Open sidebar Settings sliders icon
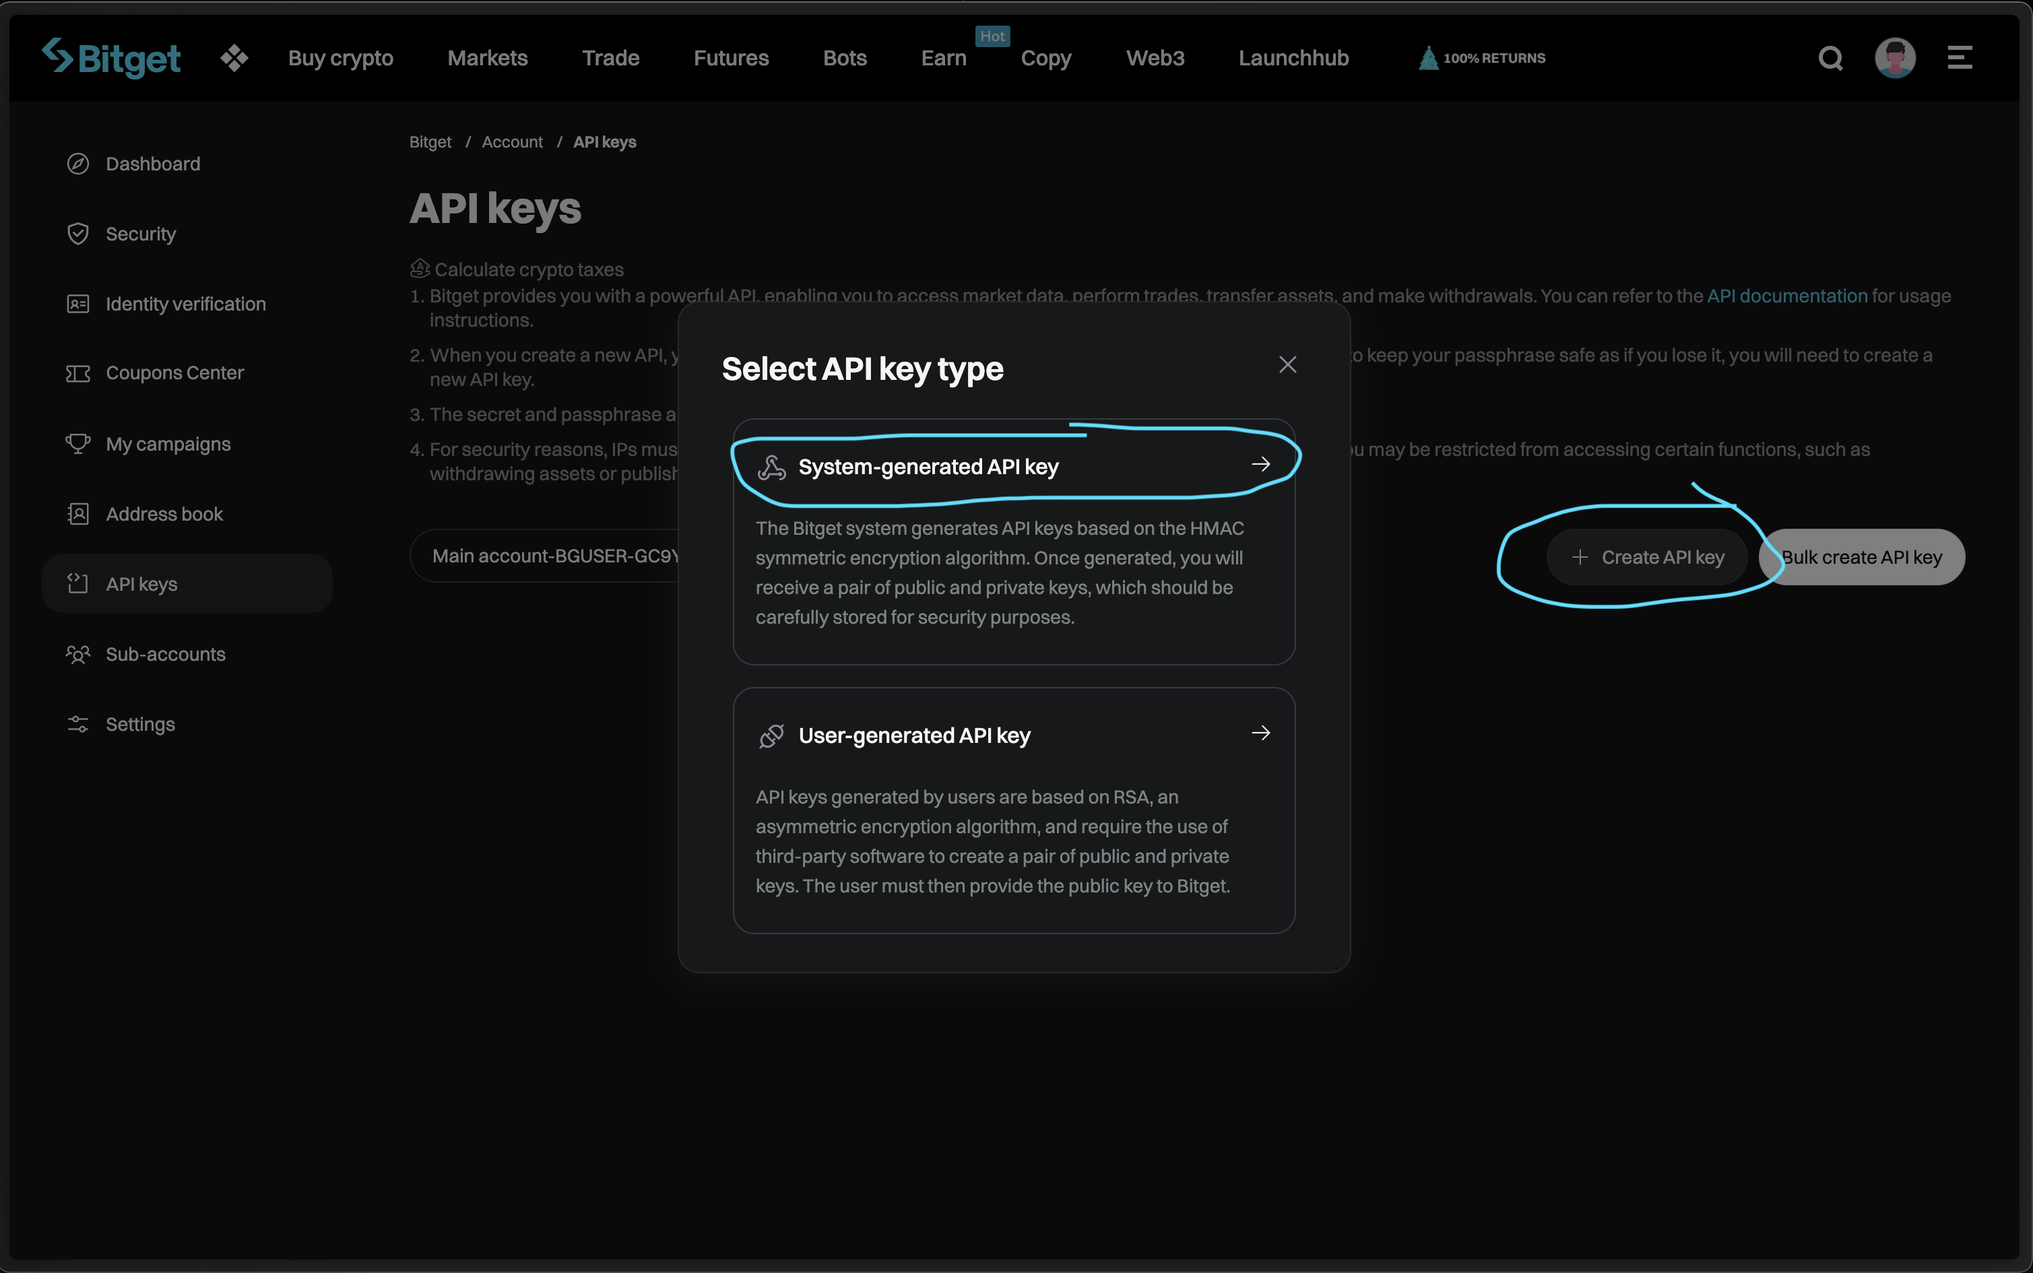The image size is (2033, 1273). coord(77,724)
